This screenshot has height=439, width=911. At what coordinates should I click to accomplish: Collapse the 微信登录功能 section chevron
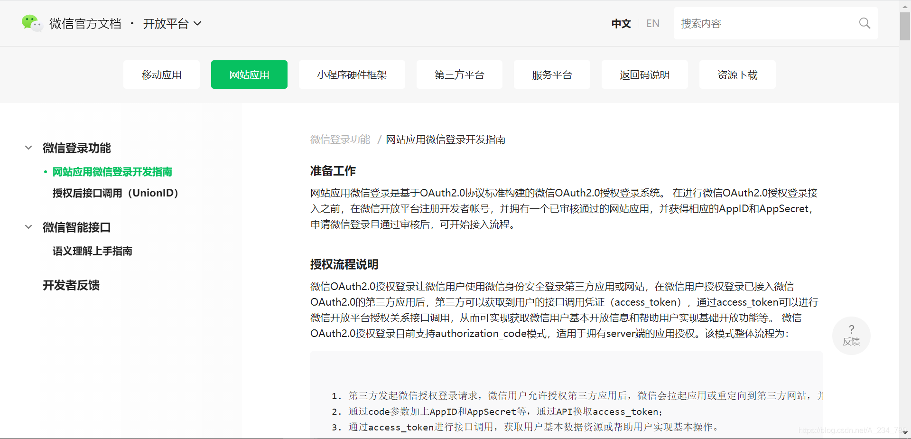[28, 148]
